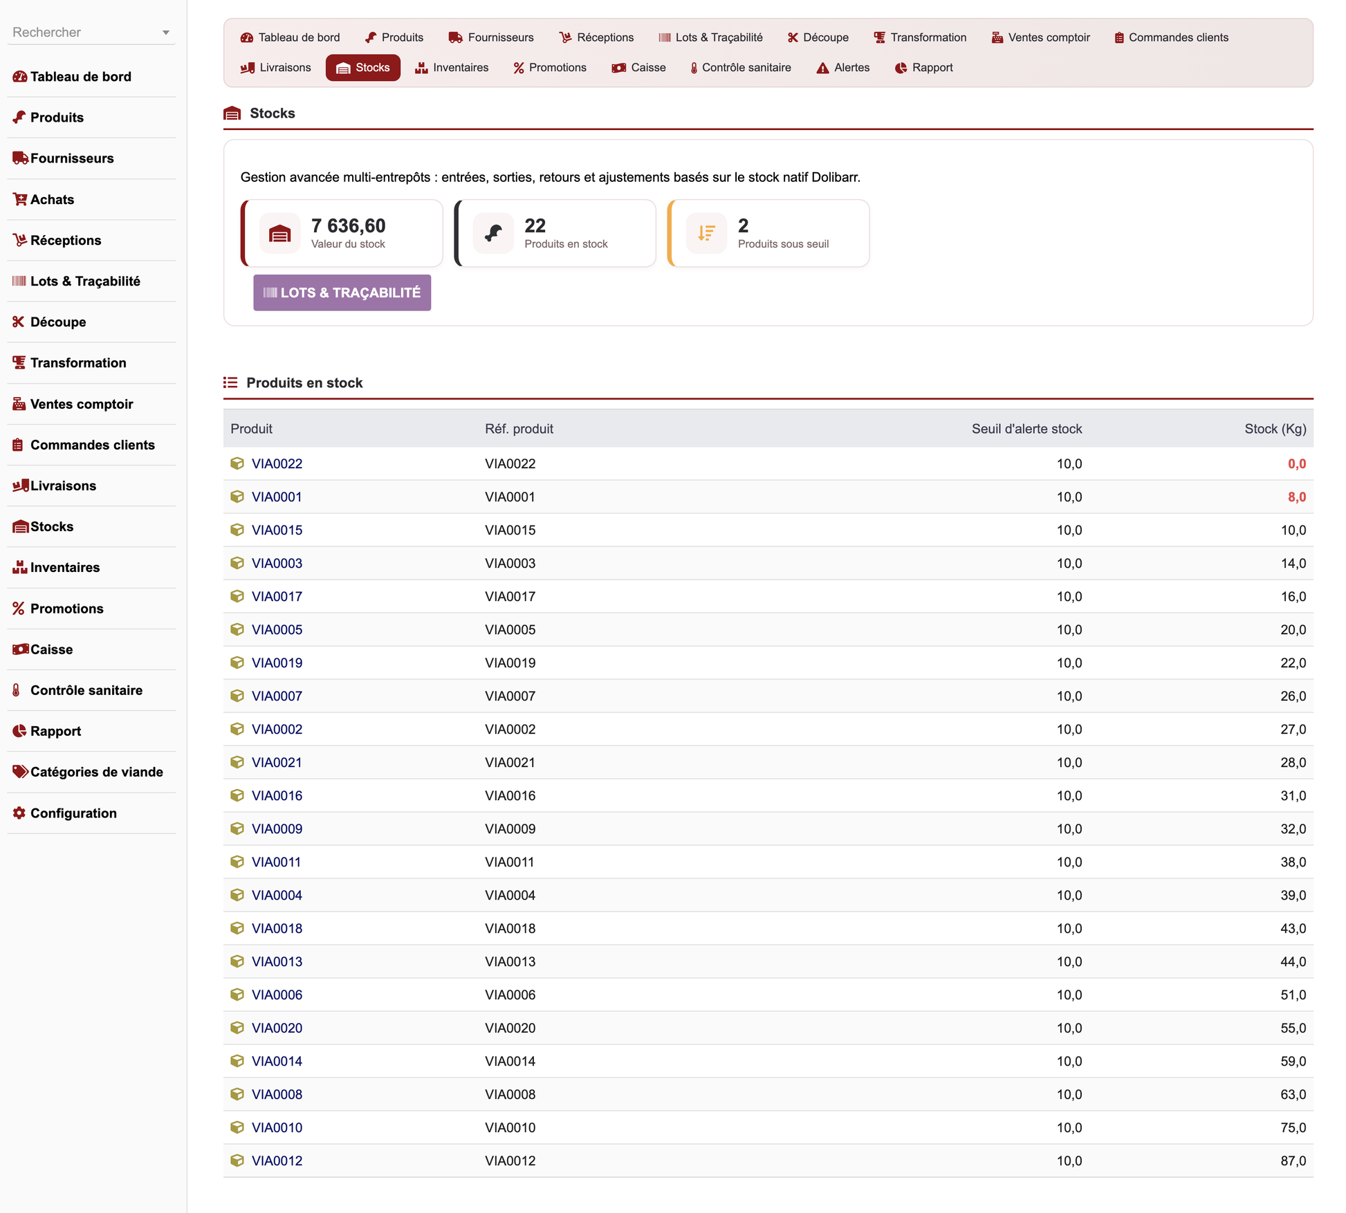Click the package icon beside VIA0022

(237, 463)
